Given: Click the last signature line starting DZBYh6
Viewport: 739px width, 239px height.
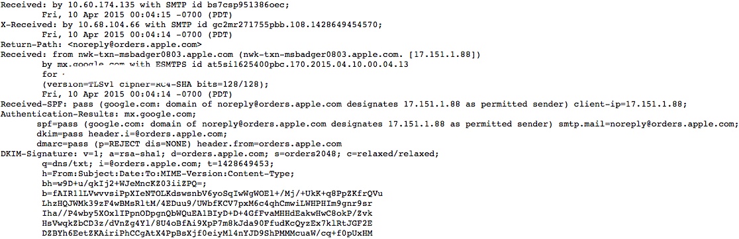Looking at the screenshot, I should point(207,233).
